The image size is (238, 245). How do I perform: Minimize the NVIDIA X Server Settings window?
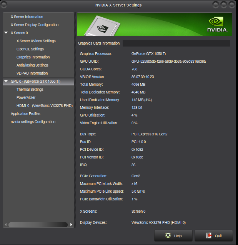[216, 5]
